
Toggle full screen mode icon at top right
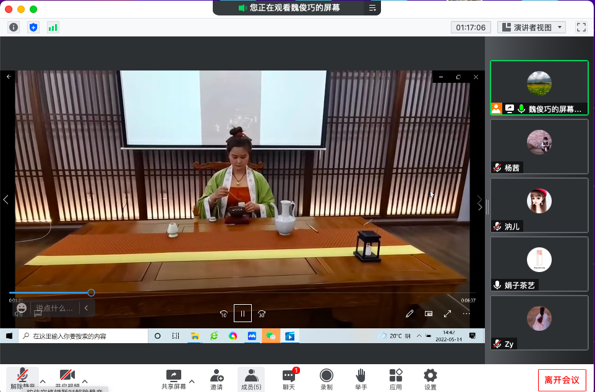581,27
